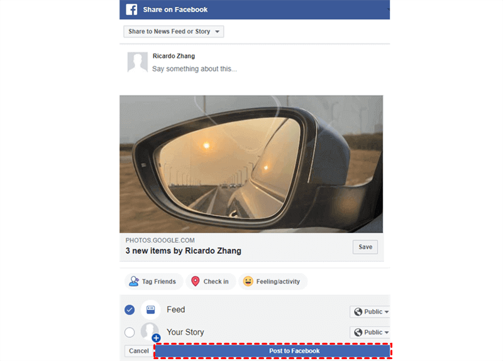503x361 pixels.
Task: Select the Your Story radio circle
Action: click(x=130, y=332)
